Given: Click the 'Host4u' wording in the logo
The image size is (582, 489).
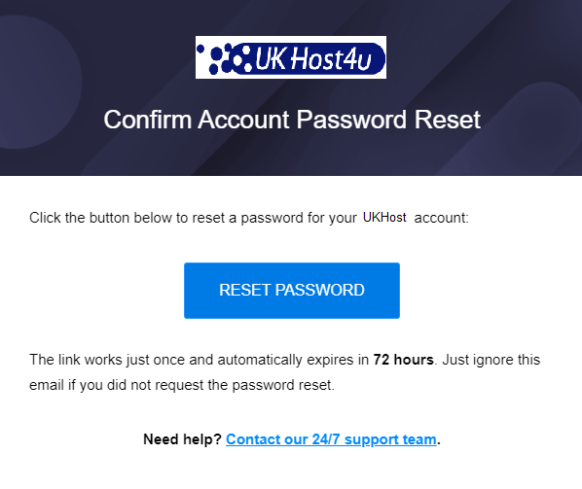Looking at the screenshot, I should point(331,59).
